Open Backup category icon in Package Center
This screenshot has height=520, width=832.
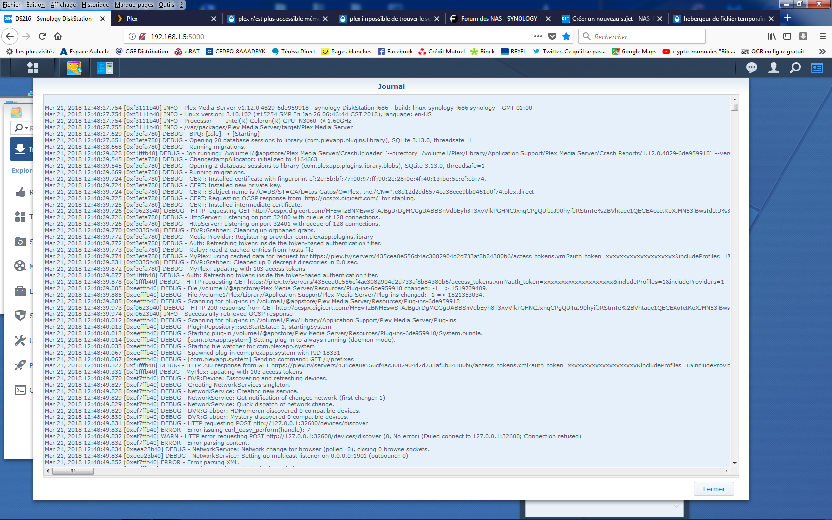coord(20,242)
